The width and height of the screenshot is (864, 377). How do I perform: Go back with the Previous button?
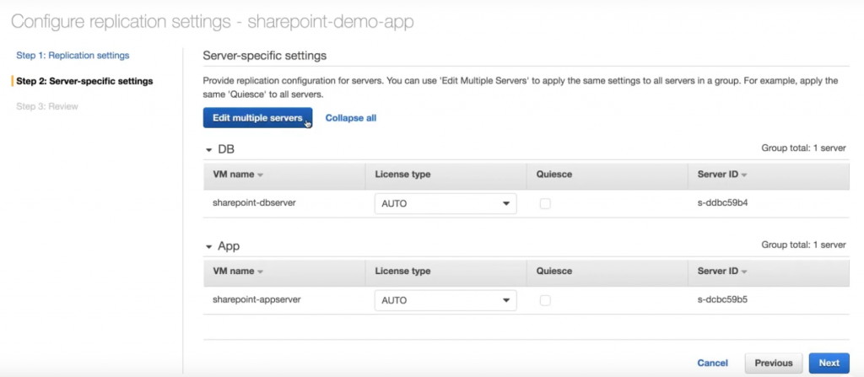(x=774, y=363)
